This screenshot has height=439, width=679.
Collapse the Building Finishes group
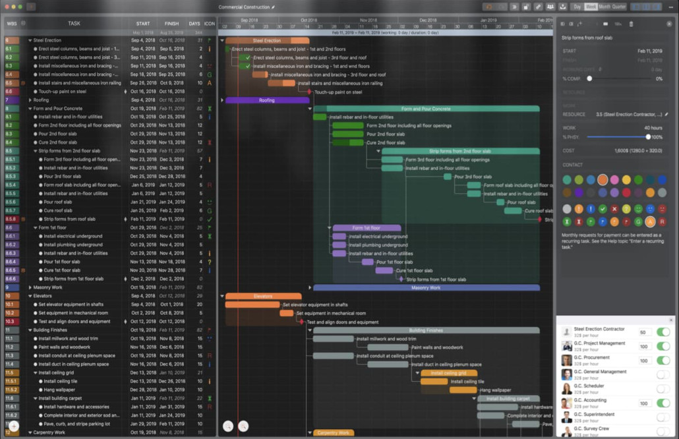coord(30,330)
